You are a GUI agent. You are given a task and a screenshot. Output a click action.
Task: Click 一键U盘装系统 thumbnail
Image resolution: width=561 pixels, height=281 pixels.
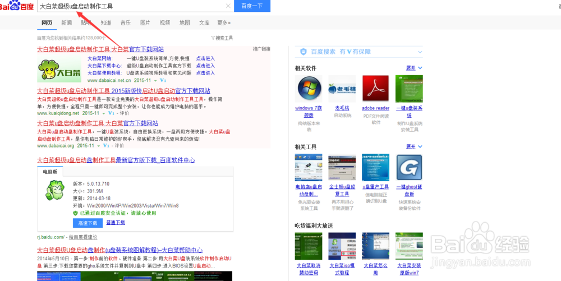tap(409, 89)
